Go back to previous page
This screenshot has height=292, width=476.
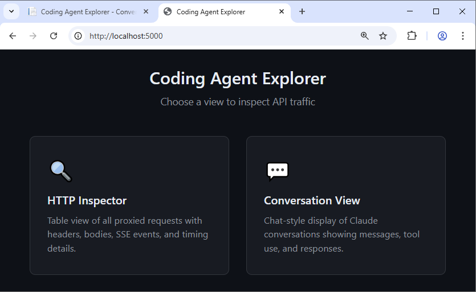click(x=13, y=36)
